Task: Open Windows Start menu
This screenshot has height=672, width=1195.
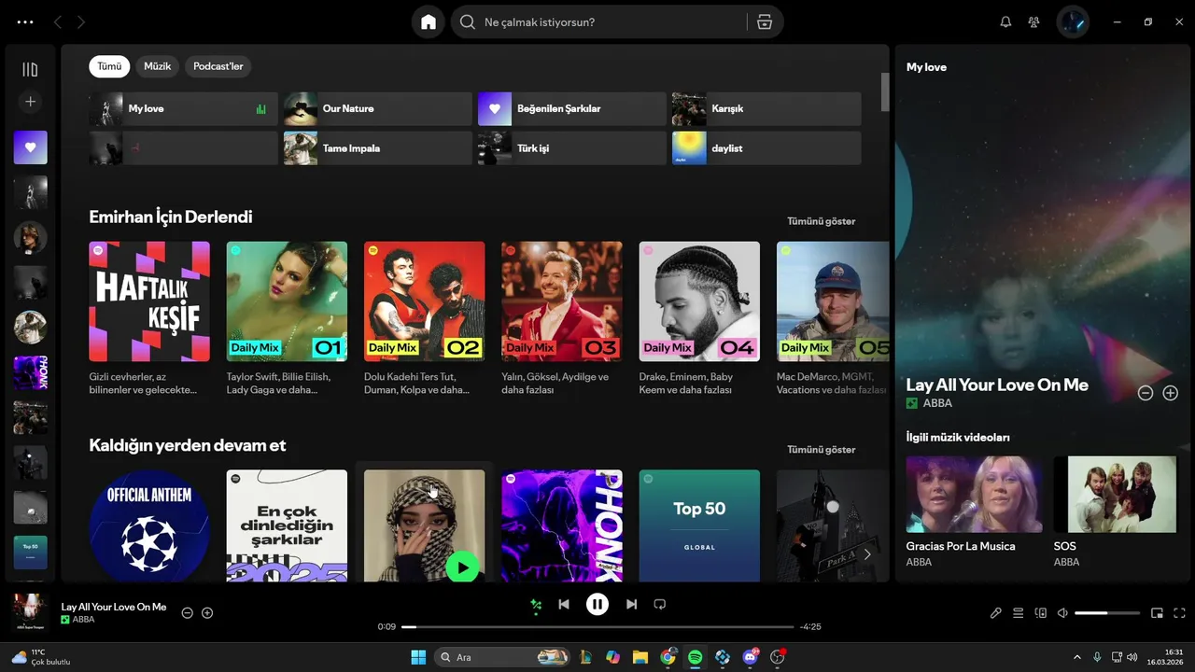Action: (418, 657)
